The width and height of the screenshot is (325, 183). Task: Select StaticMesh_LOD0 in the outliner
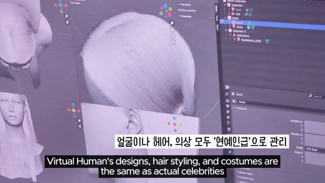(251, 41)
